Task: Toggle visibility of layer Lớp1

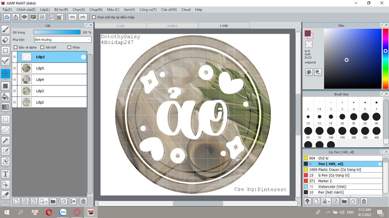Action: [15, 57]
